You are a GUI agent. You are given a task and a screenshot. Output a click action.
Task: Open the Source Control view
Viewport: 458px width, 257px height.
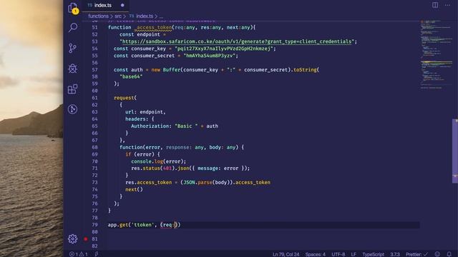pos(72,48)
